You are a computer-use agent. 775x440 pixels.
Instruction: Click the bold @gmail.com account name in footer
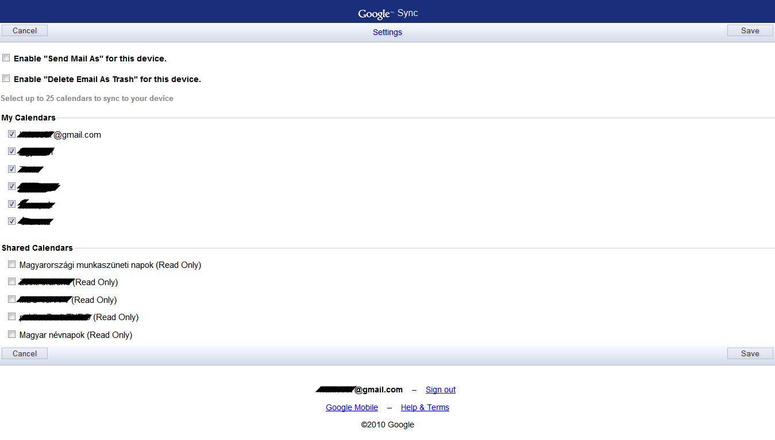359,390
